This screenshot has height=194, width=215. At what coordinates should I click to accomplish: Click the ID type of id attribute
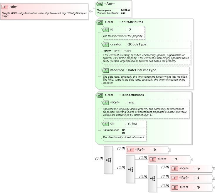click(x=129, y=29)
